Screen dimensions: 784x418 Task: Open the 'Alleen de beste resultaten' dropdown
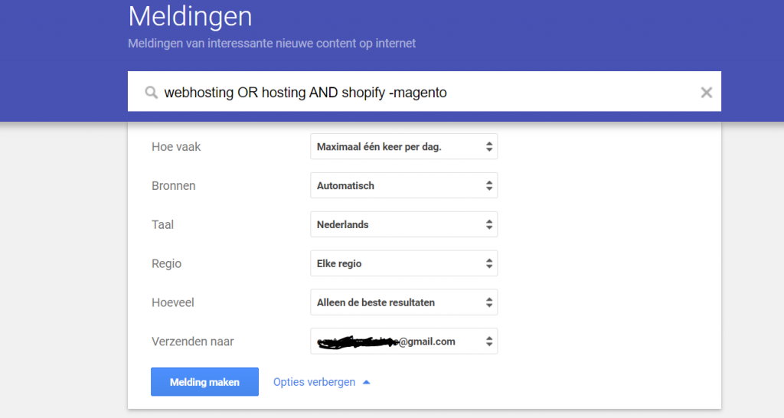pyautogui.click(x=403, y=302)
